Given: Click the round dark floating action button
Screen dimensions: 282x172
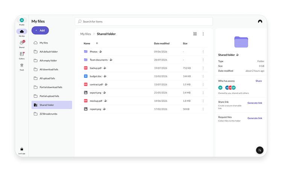Looking at the screenshot, I should 260,150.
